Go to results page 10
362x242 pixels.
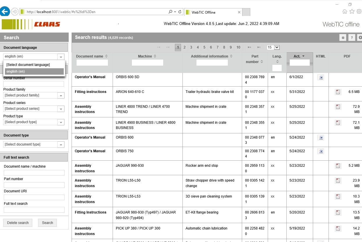238,47
